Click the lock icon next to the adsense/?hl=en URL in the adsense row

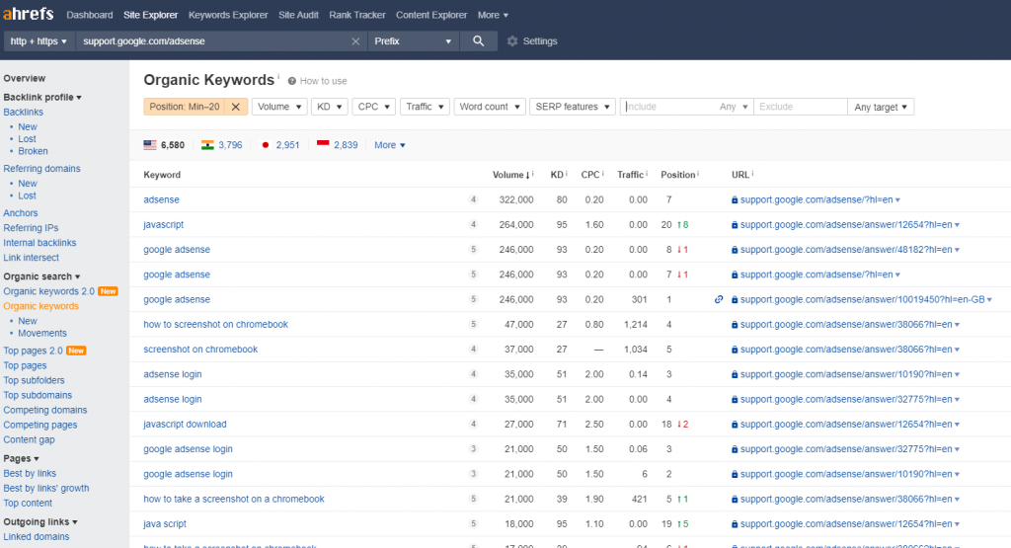click(x=735, y=200)
